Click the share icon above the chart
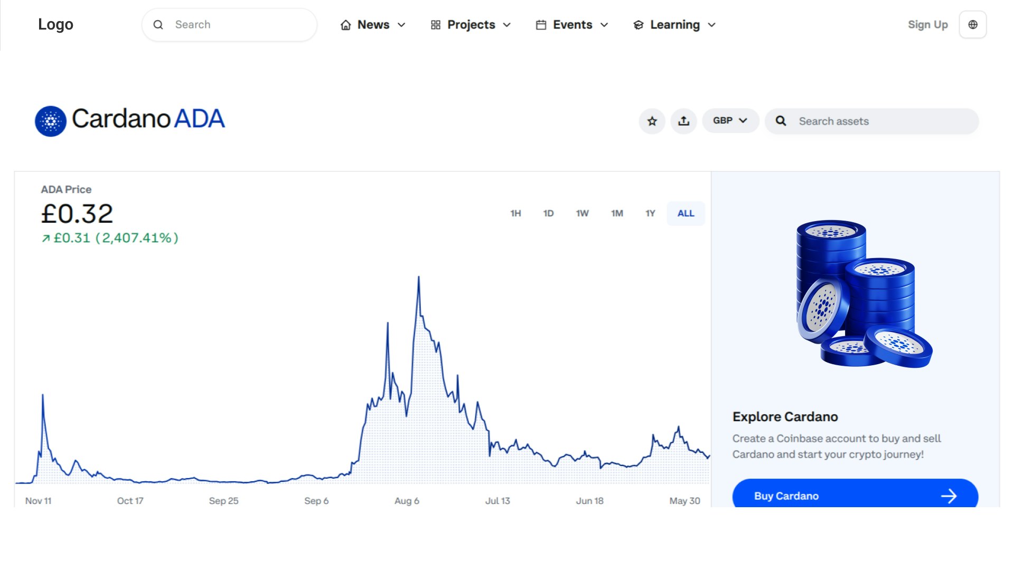Screen dimensions: 1014x570 pos(684,121)
